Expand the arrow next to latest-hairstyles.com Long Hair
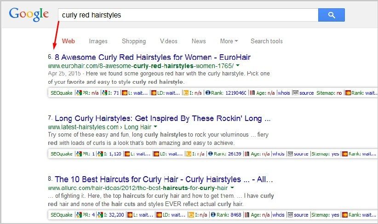Screen dimensions: 378x224 click(x=155, y=126)
